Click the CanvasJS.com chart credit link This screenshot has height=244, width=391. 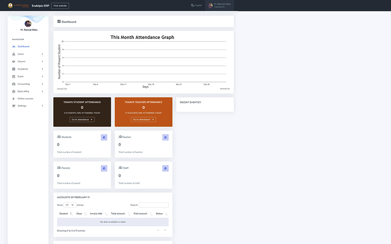pyautogui.click(x=225, y=89)
